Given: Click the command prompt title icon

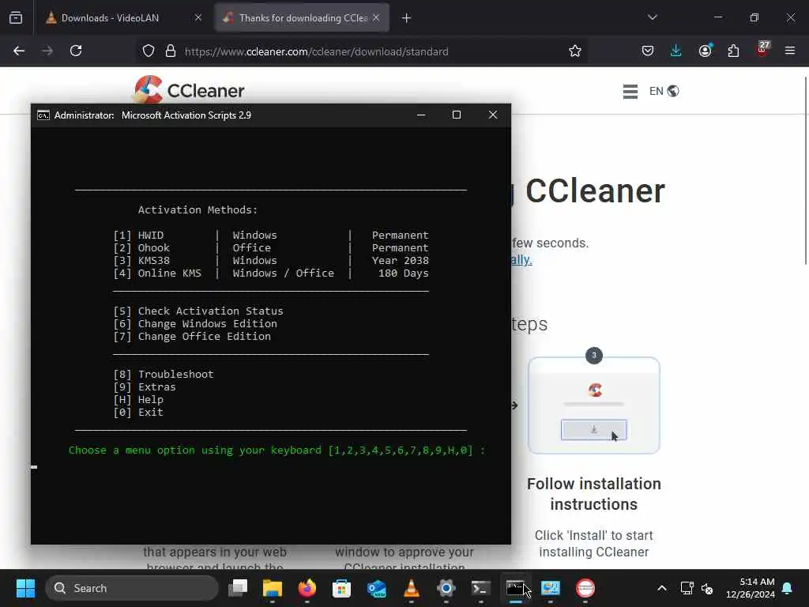Looking at the screenshot, I should (43, 115).
